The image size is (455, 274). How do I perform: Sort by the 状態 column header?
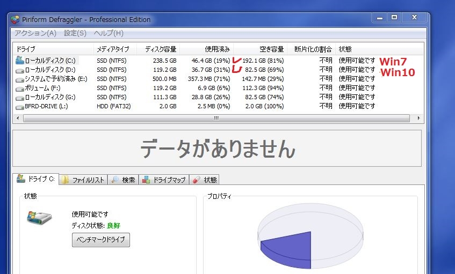[x=379, y=49]
